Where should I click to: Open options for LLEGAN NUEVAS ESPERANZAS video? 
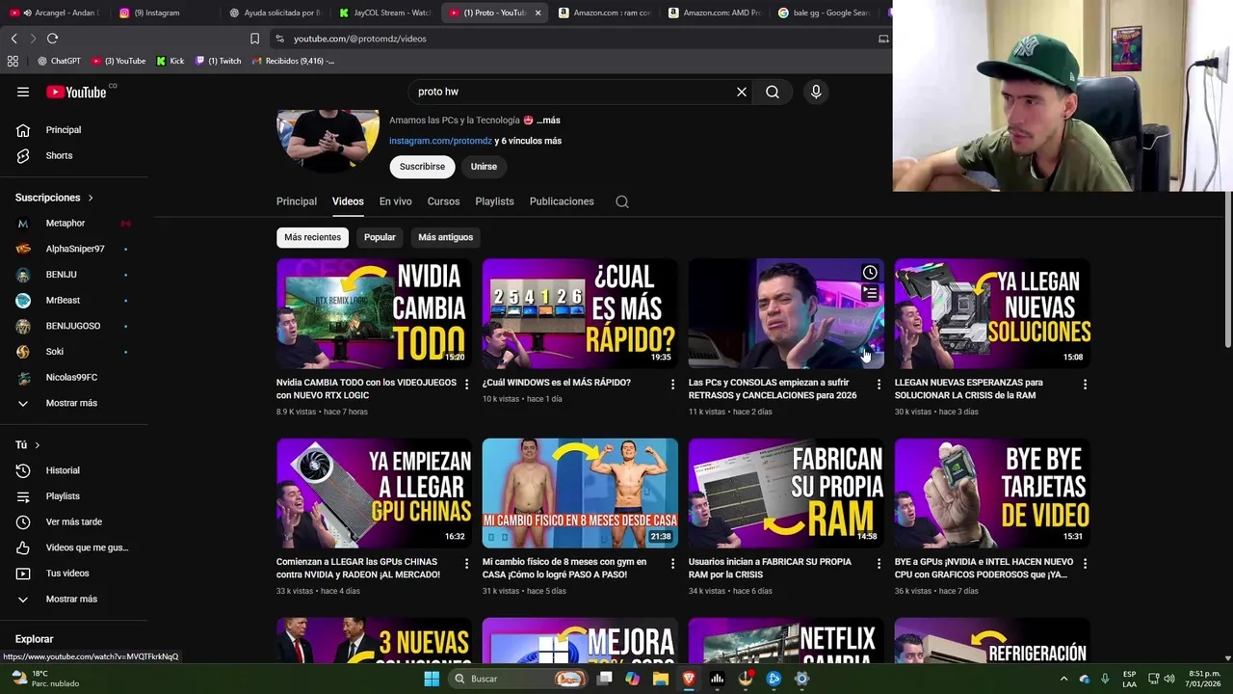click(1085, 385)
